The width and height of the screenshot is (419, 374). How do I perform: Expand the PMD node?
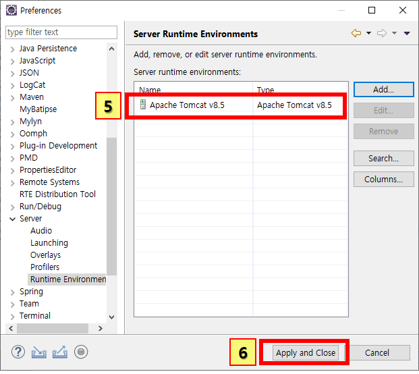(12, 159)
